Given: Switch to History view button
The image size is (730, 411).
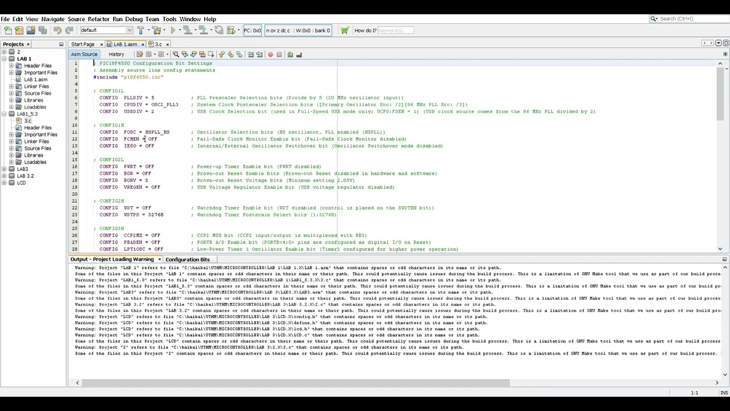Looking at the screenshot, I should click(116, 54).
